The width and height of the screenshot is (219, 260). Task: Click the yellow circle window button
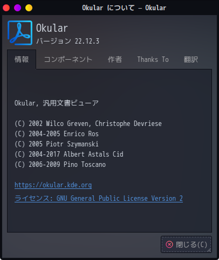click(29, 8)
